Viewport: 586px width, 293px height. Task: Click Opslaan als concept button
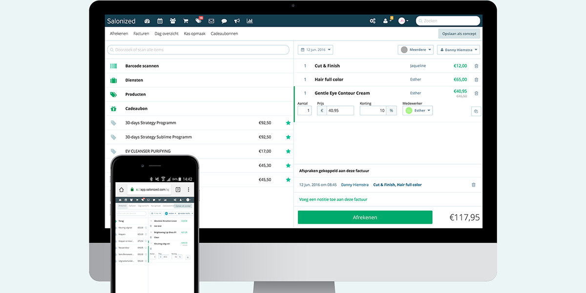pyautogui.click(x=459, y=34)
